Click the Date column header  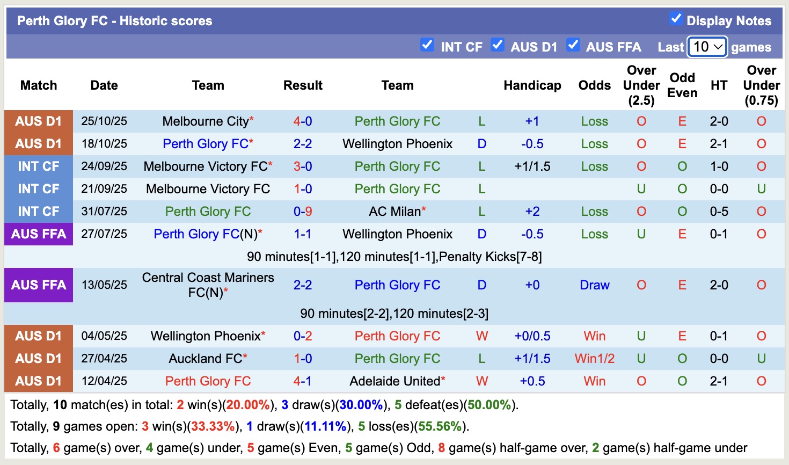104,85
